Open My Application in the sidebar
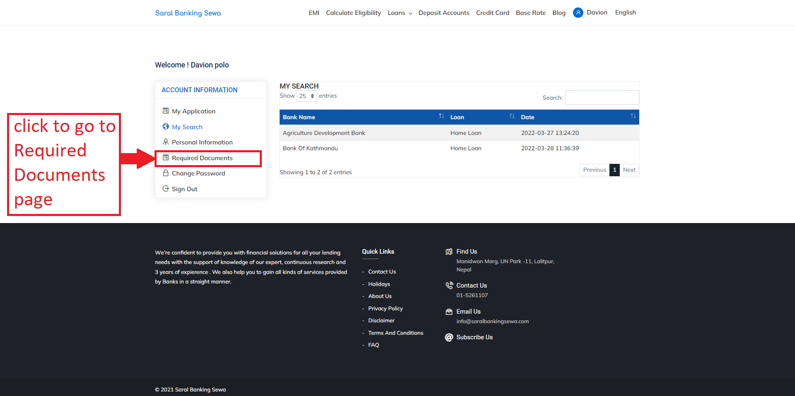The image size is (795, 396). [x=193, y=111]
